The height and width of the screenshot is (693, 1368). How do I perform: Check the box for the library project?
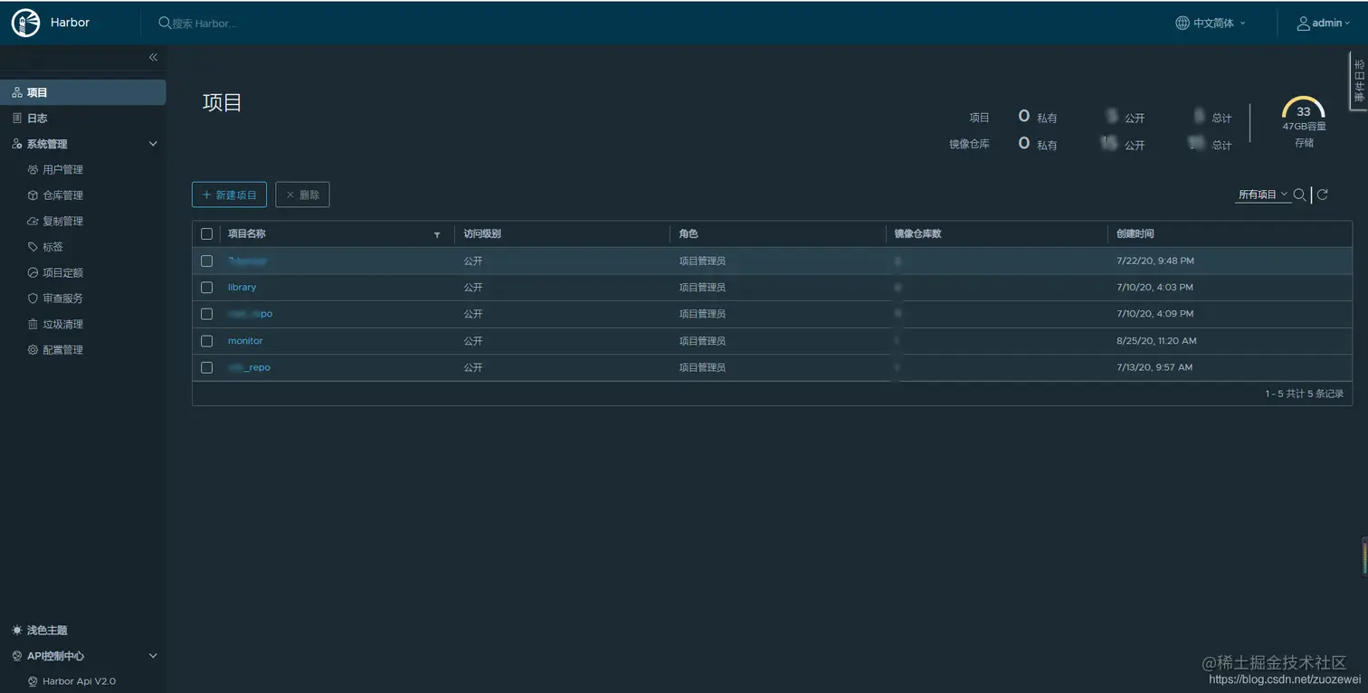coord(206,287)
